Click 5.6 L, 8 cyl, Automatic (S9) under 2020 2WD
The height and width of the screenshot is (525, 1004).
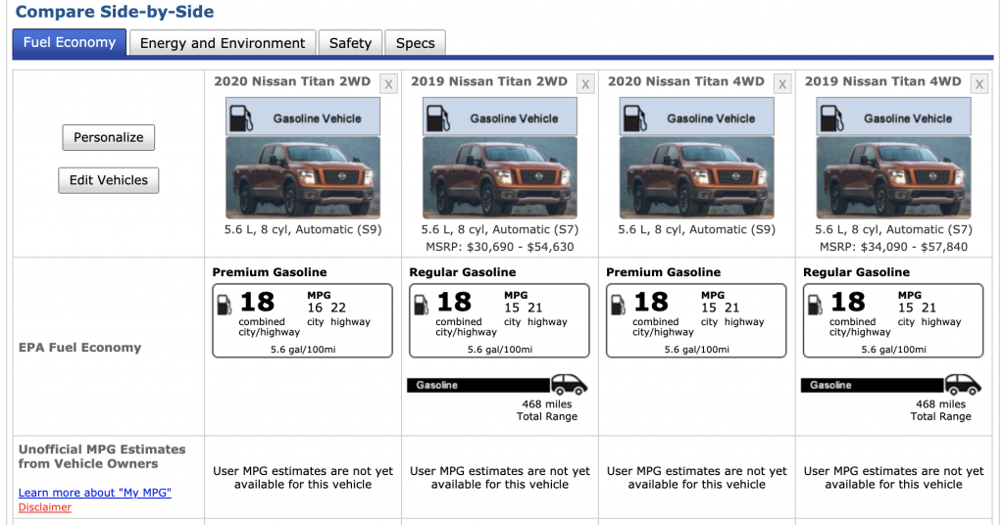tap(303, 229)
